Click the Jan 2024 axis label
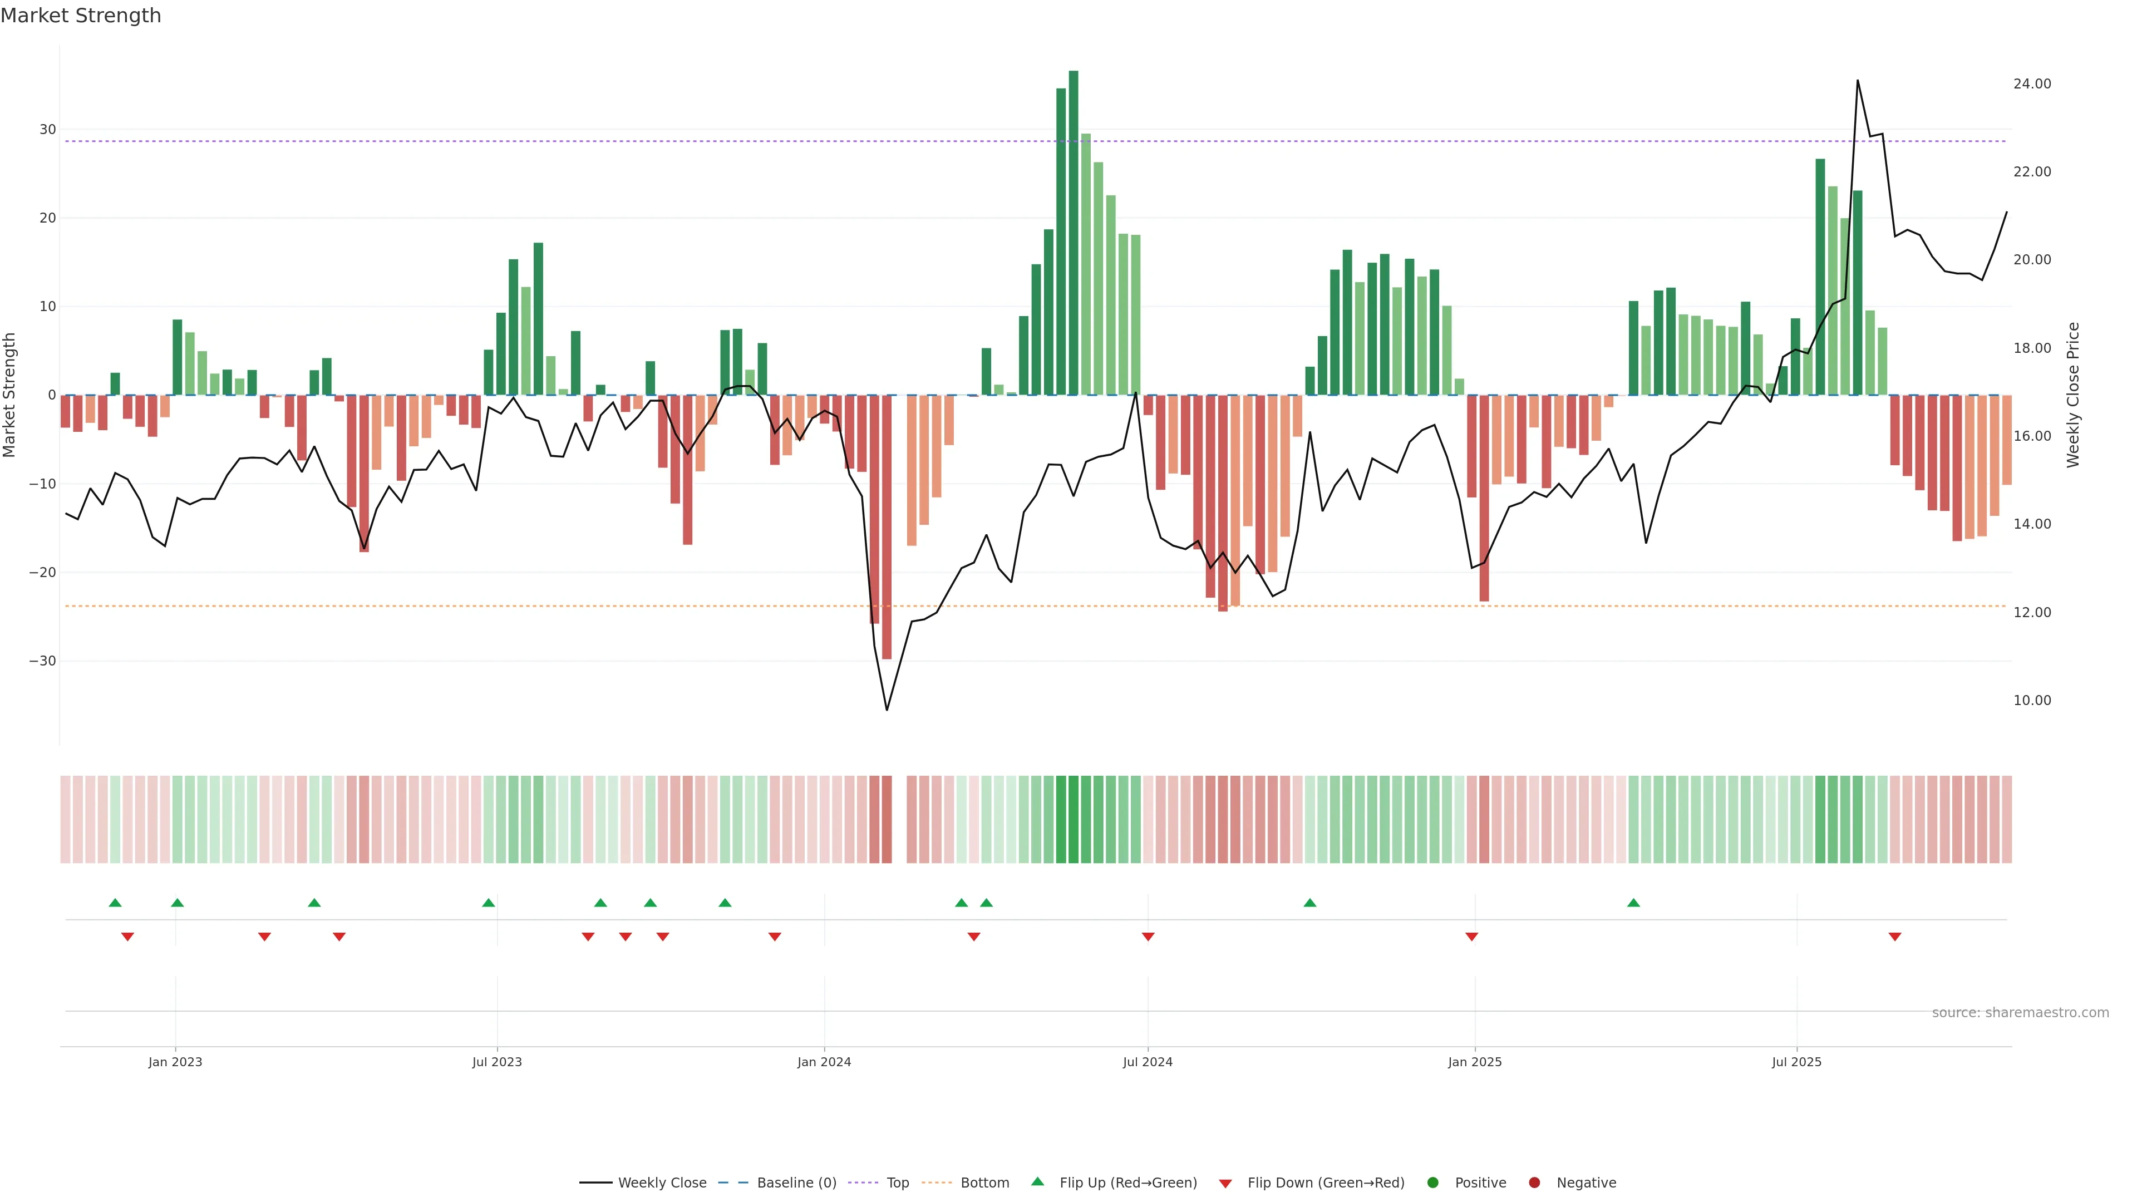Screen dimensions: 2137x1202 (x=824, y=1062)
